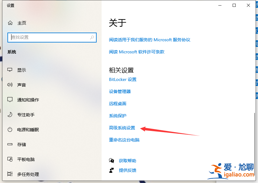Open BitLocker 设置 link
Screen dimensions: 258x183
[123, 79]
